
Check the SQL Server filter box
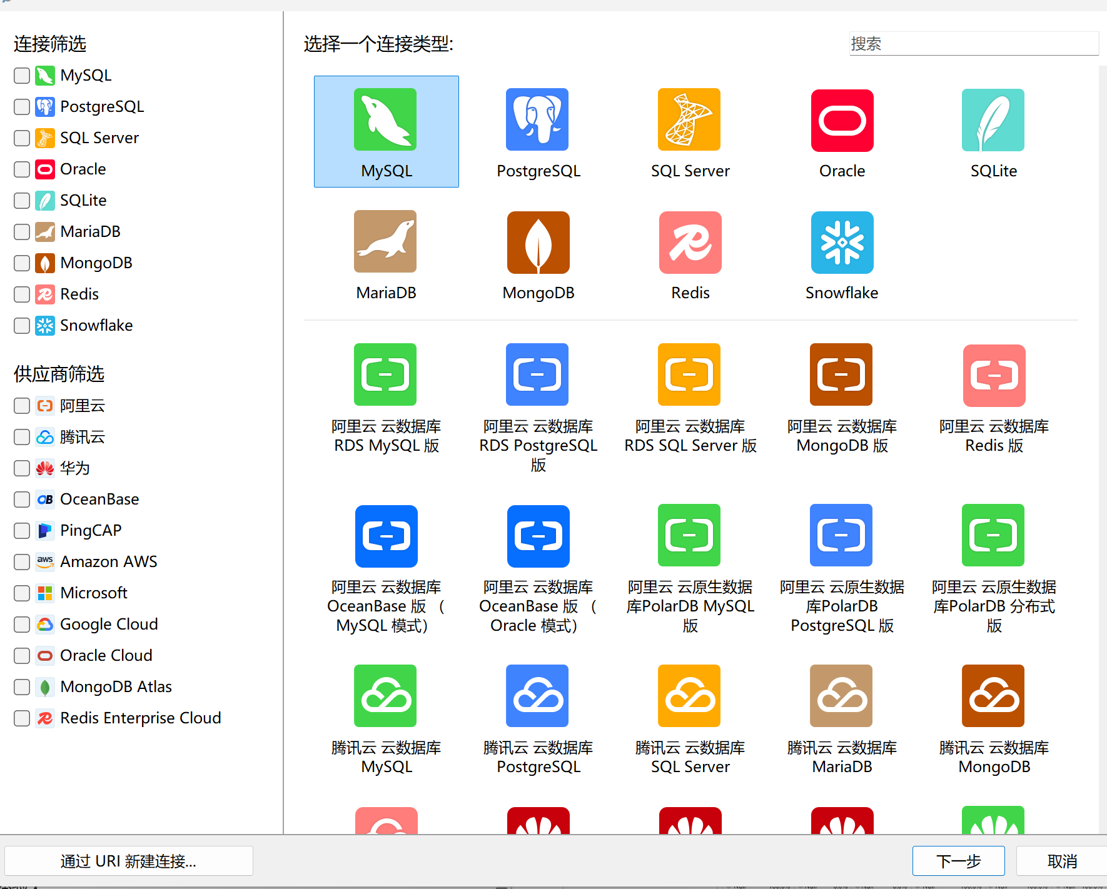point(22,138)
